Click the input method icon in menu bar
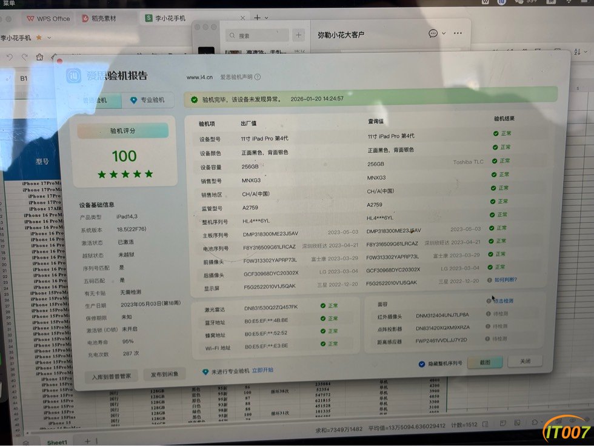Image resolution: width=594 pixels, height=446 pixels. tap(551, 2)
